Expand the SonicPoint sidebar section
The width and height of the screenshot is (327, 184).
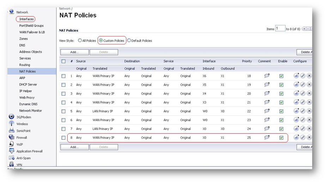coord(23,131)
